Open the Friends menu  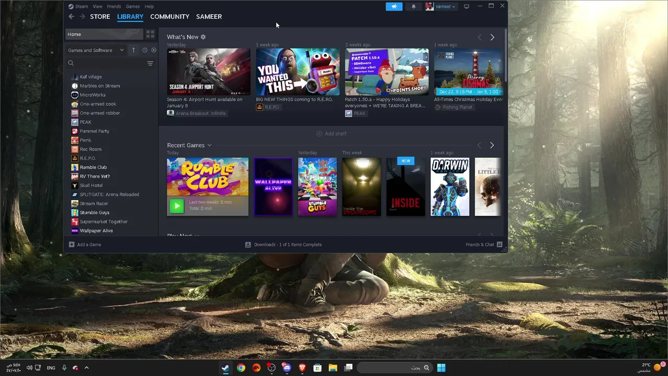[x=114, y=6]
